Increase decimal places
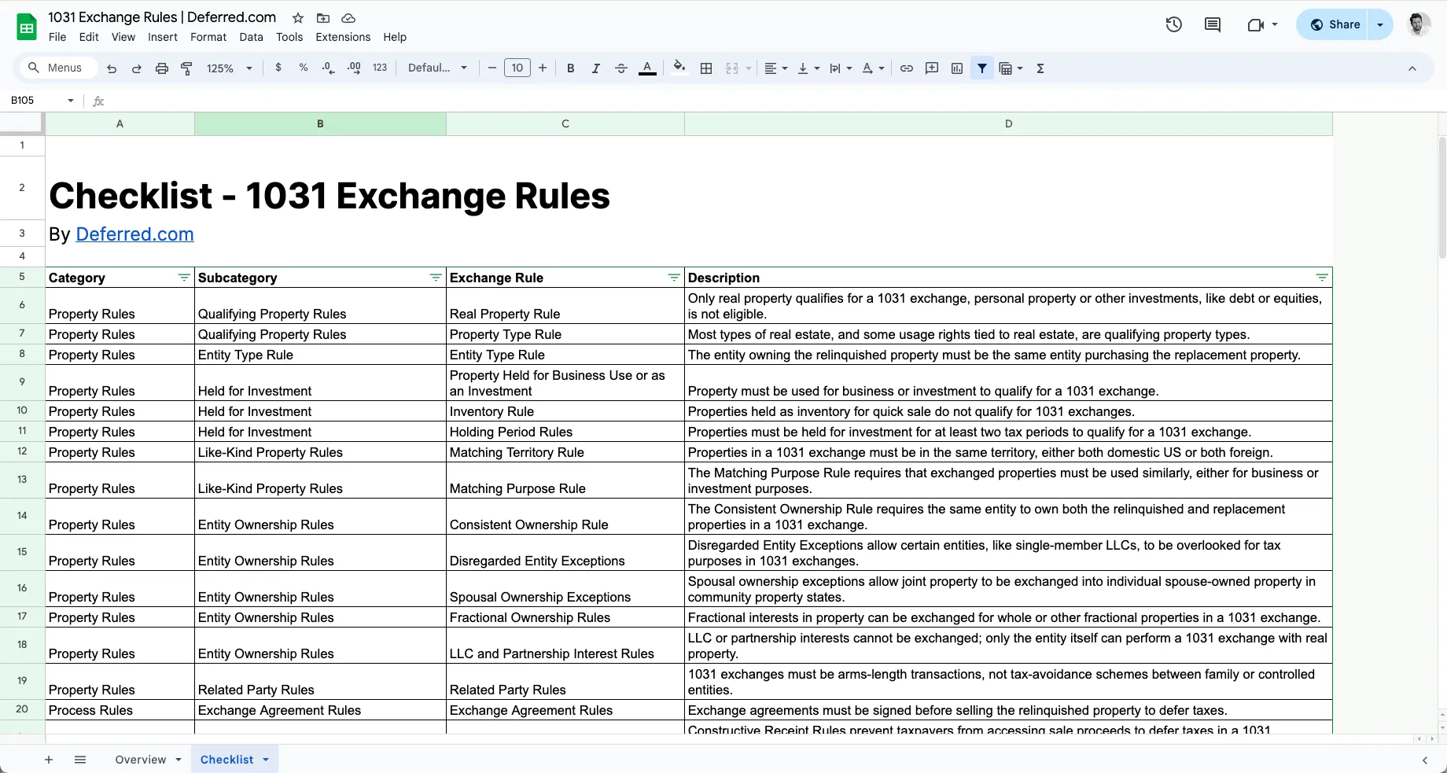The height and width of the screenshot is (773, 1447). pos(354,68)
